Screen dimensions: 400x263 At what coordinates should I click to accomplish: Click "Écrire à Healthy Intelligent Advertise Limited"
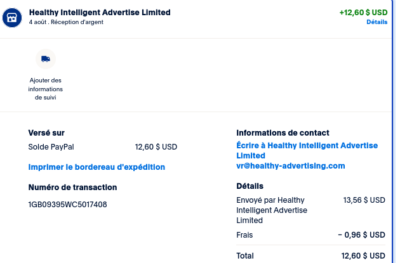click(x=307, y=150)
